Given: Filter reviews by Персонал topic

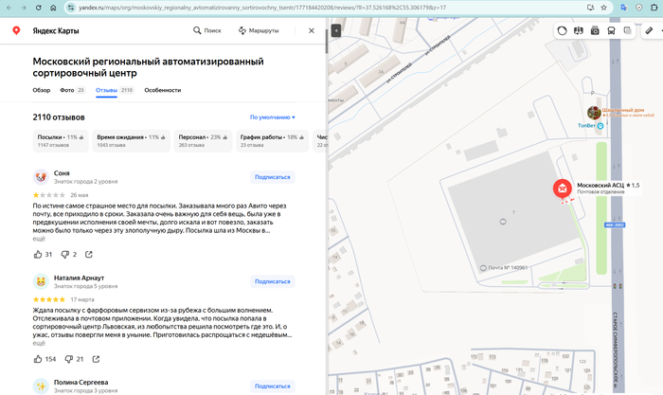Looking at the screenshot, I should 203,141.
